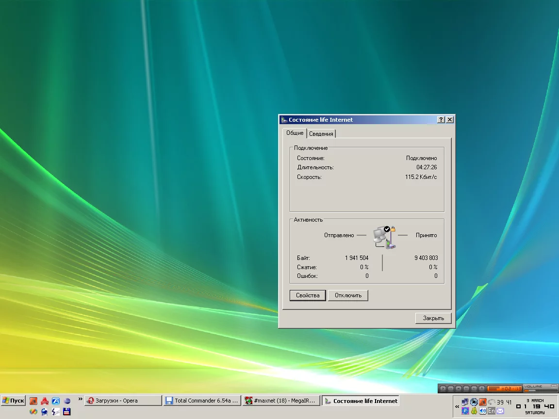
Task: Open the network connection tray icon
Action: coord(465,402)
